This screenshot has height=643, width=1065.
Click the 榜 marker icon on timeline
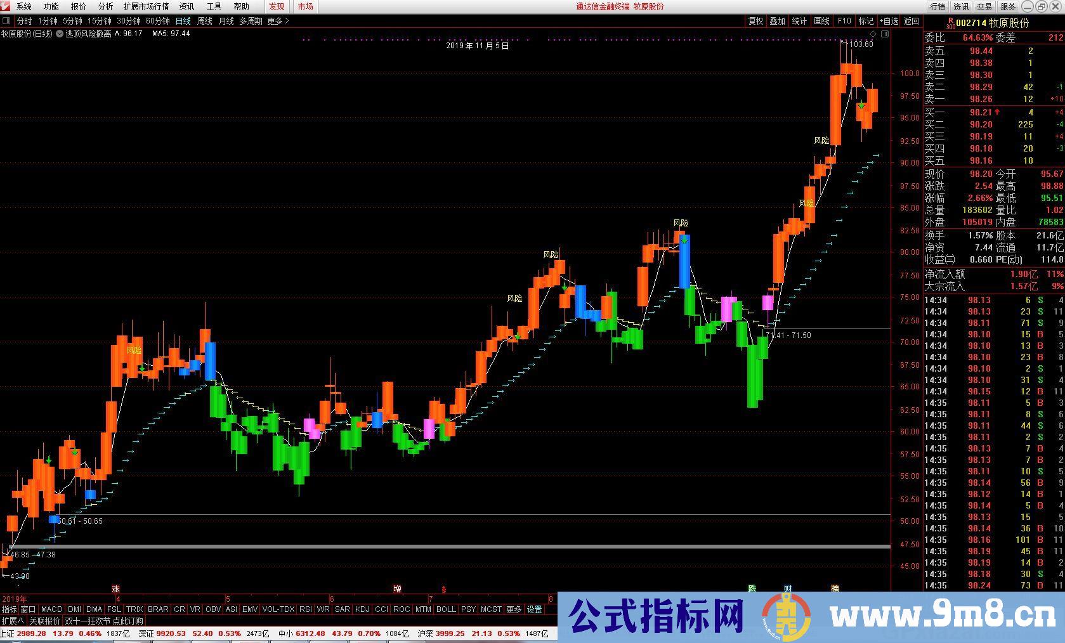[x=835, y=588]
